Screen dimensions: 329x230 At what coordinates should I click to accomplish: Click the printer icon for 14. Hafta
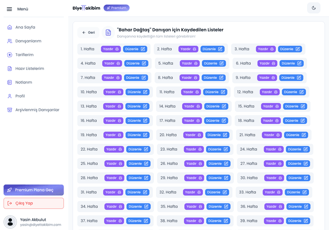click(197, 106)
